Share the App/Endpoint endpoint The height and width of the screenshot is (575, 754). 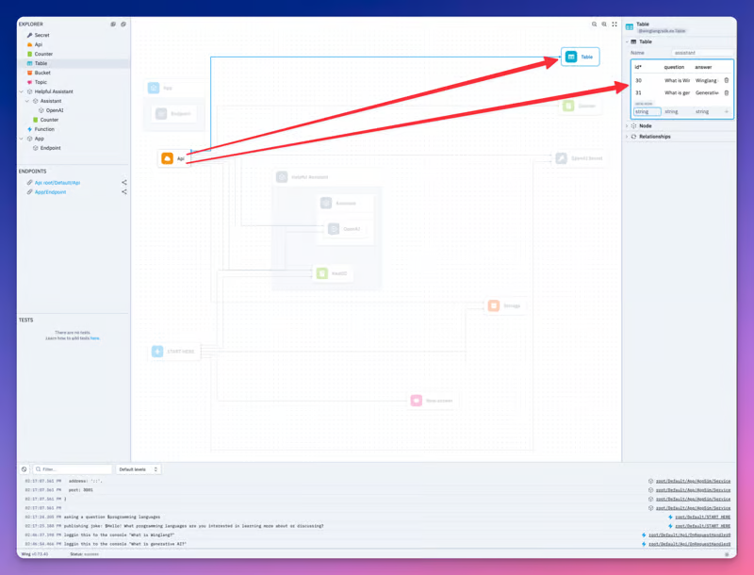[124, 192]
